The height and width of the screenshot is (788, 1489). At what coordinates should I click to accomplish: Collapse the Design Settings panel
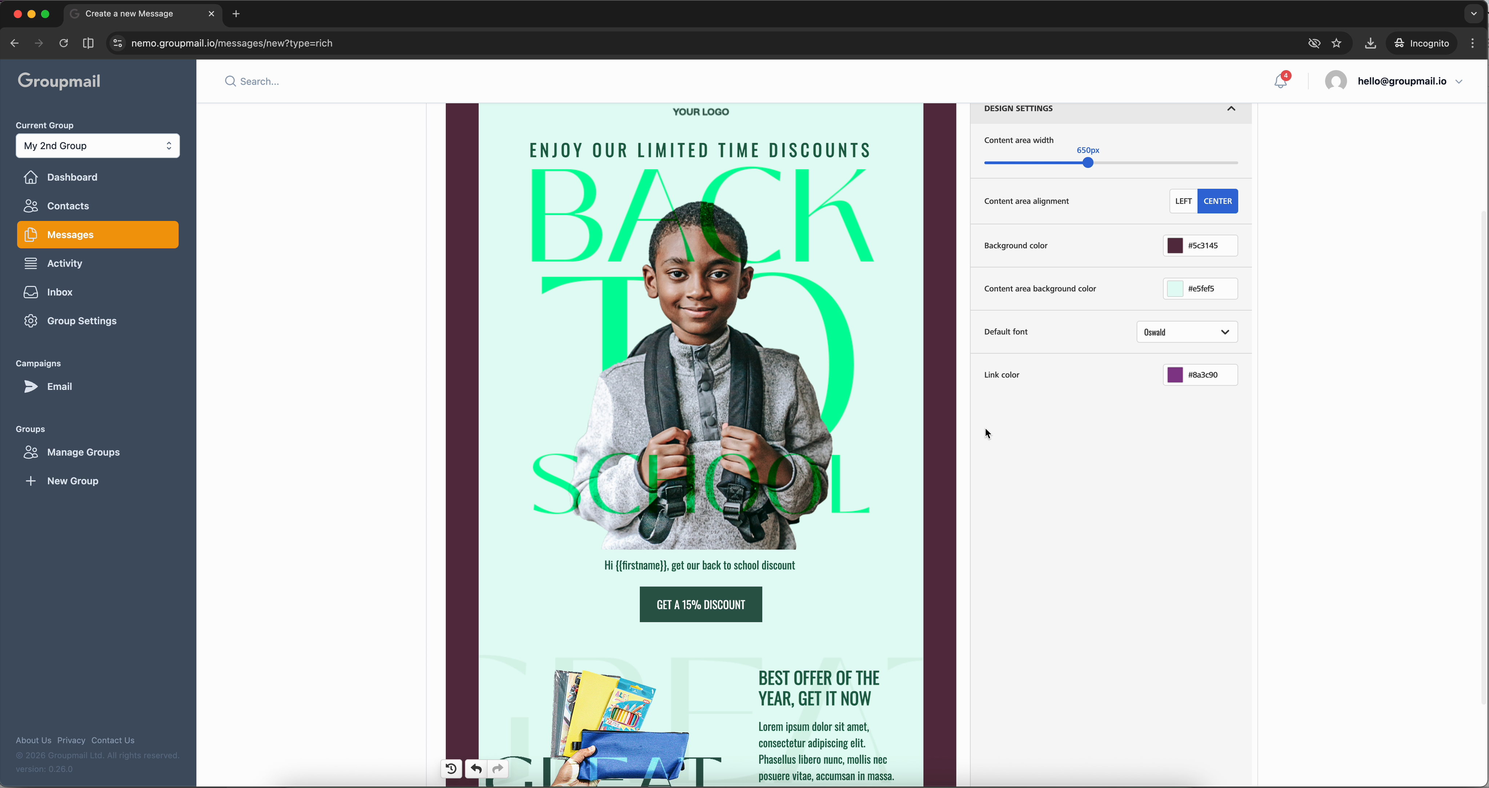[1231, 109]
